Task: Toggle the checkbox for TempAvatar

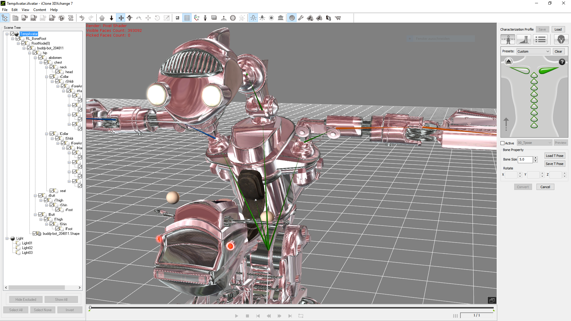Action: pyautogui.click(x=12, y=34)
